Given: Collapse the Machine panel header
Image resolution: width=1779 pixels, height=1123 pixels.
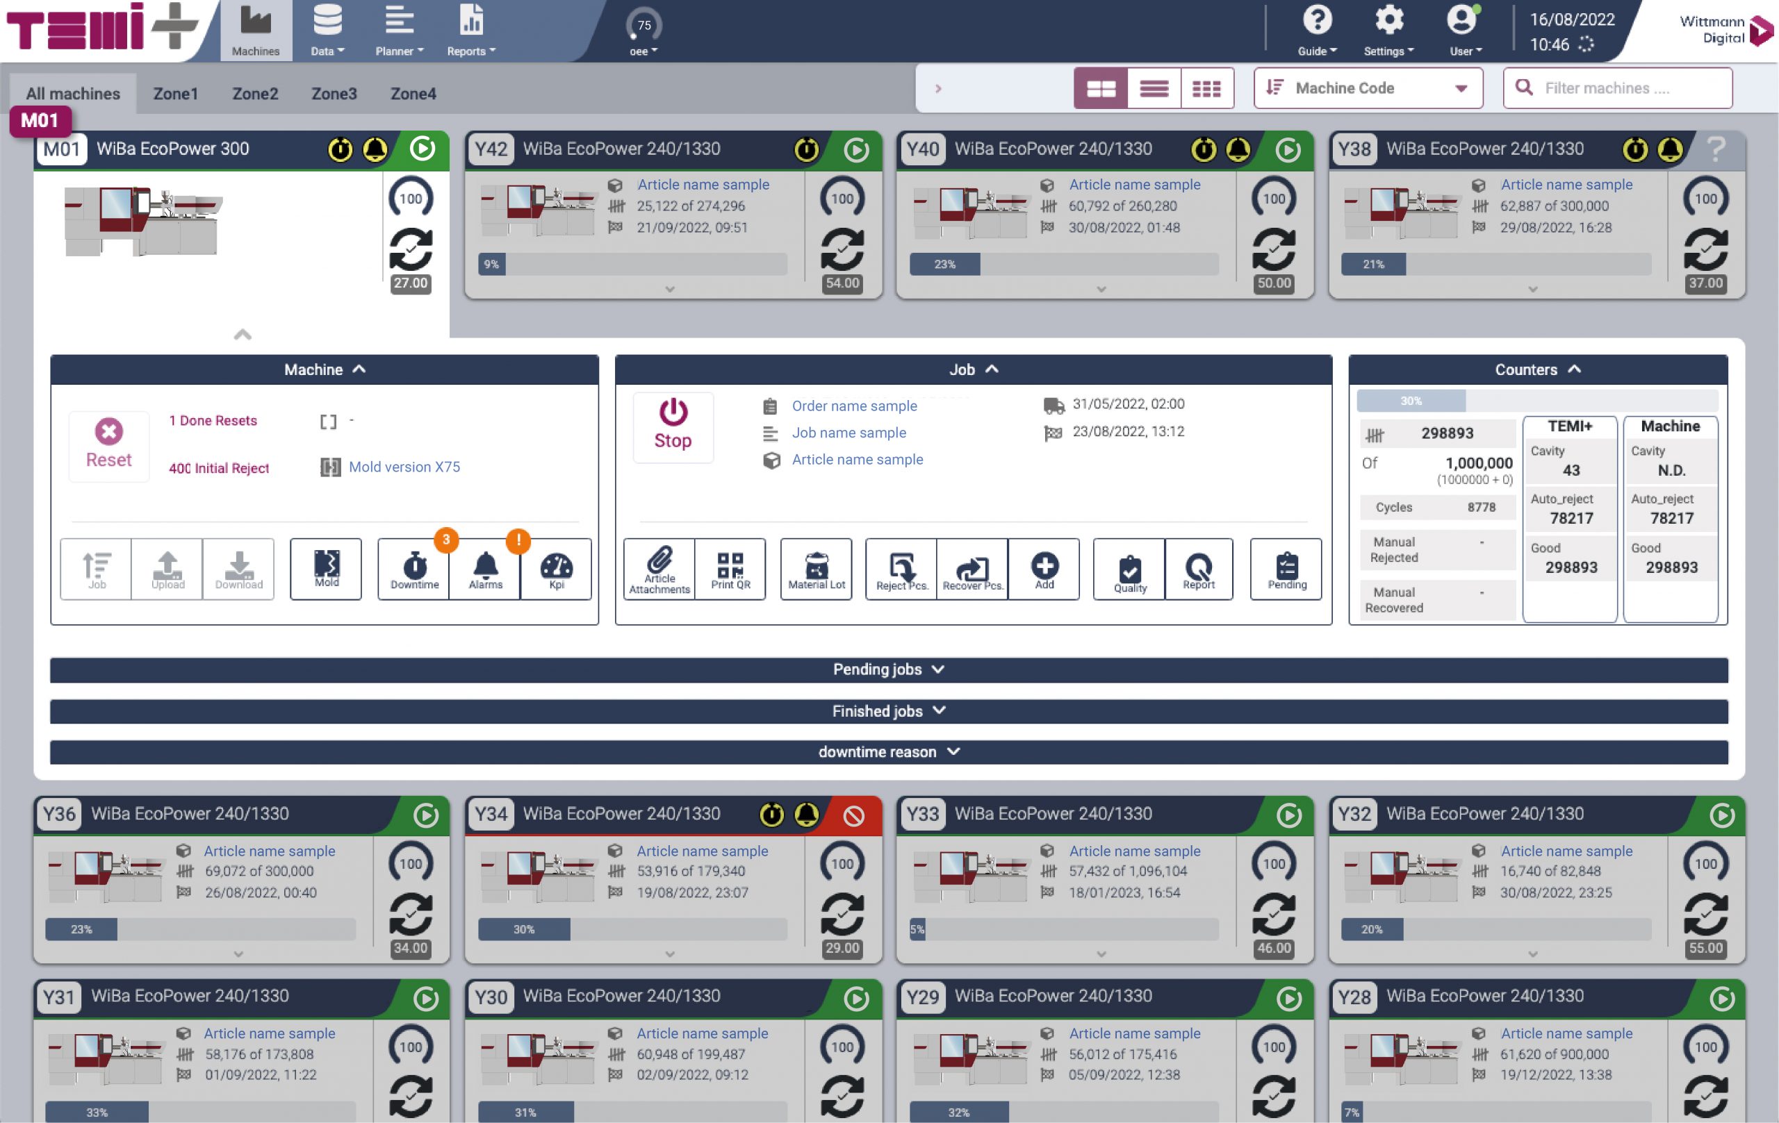Looking at the screenshot, I should click(325, 370).
